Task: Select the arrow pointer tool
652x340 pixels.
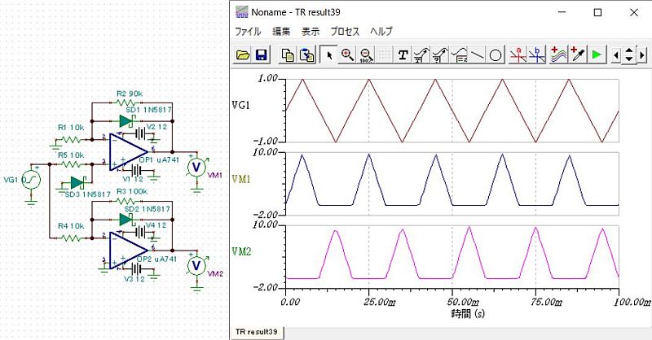Action: tap(329, 54)
